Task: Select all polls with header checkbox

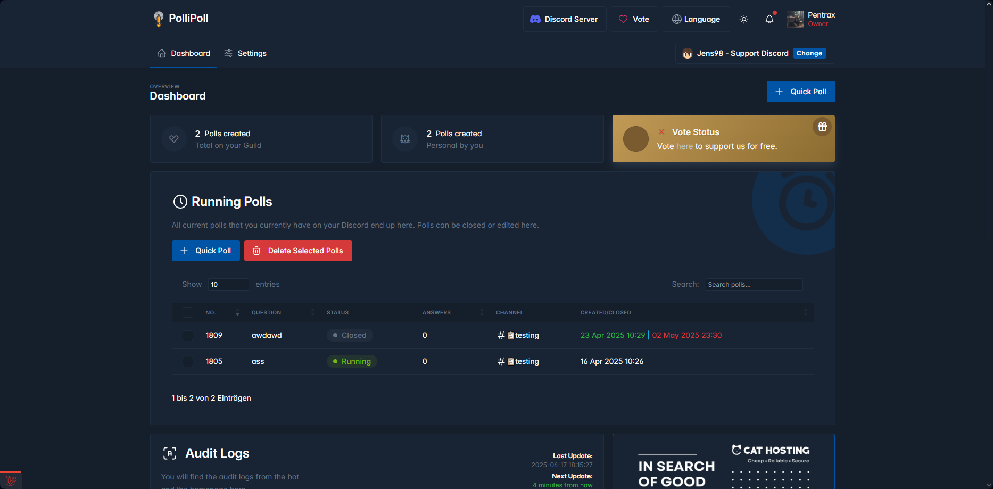Action: tap(188, 312)
